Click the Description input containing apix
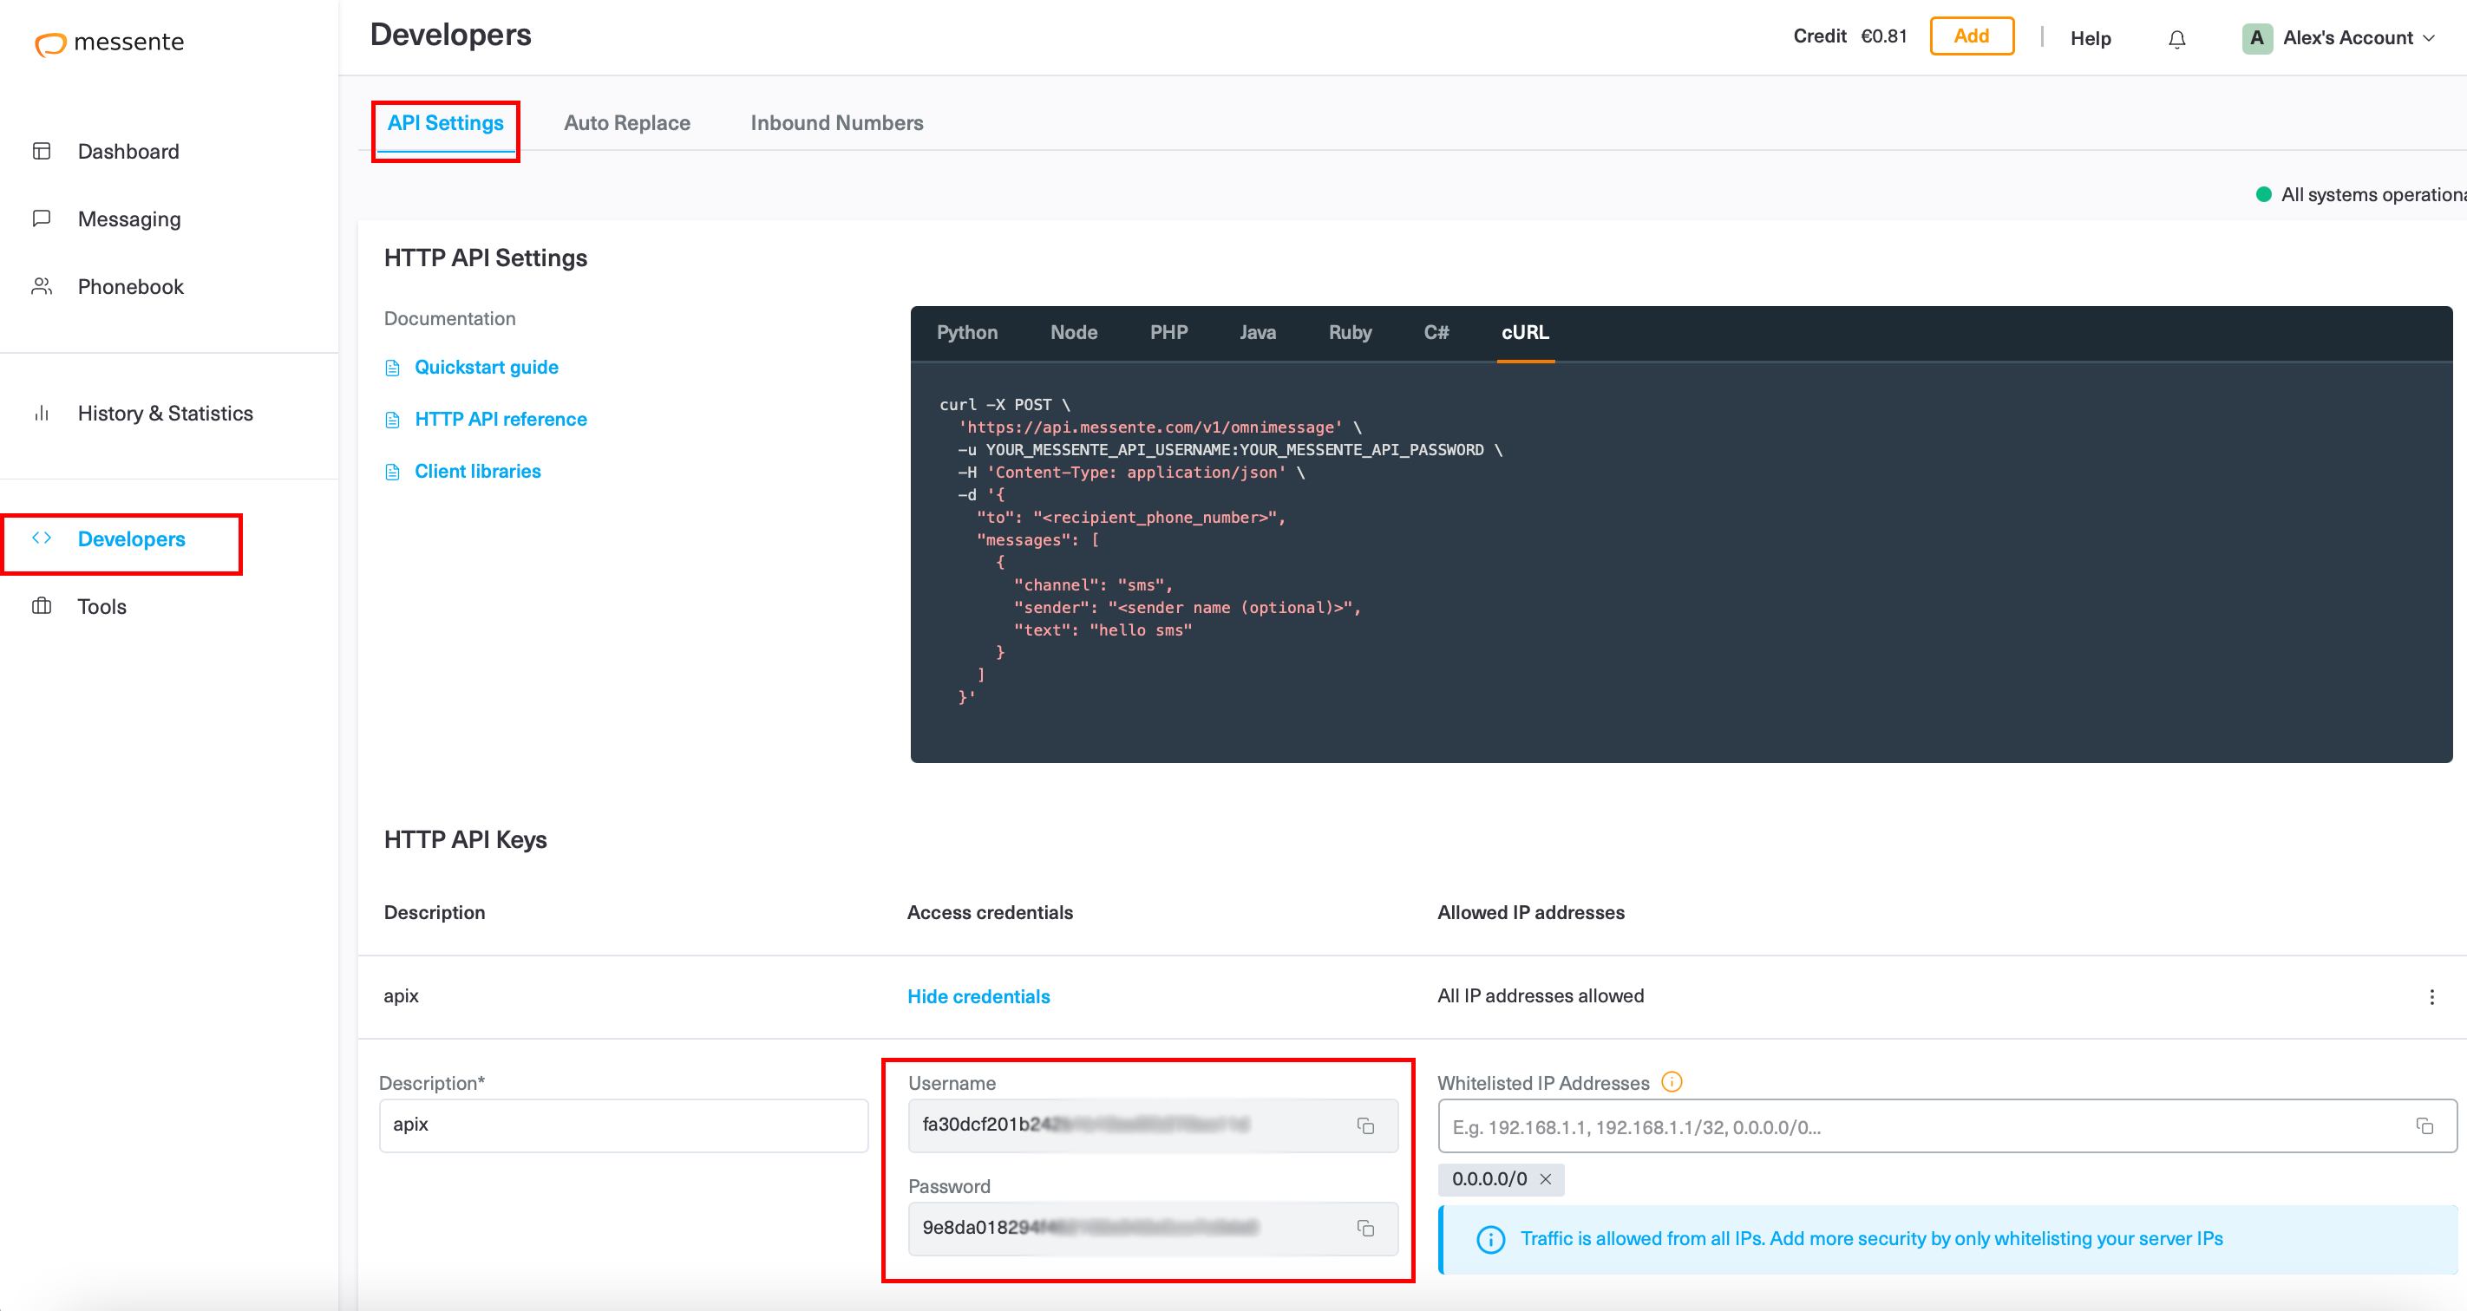This screenshot has height=1311, width=2467. click(x=624, y=1125)
